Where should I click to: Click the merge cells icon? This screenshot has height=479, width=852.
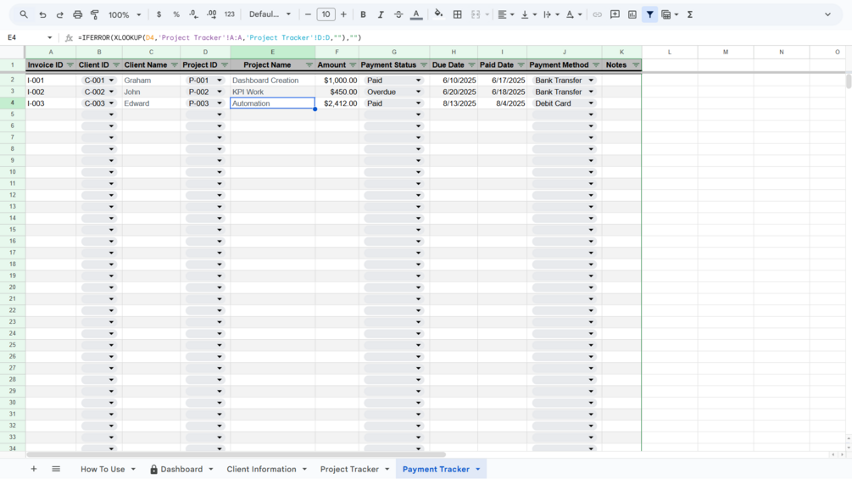(476, 14)
